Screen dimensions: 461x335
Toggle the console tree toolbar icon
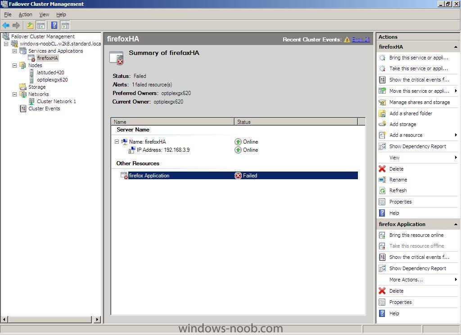[41, 25]
